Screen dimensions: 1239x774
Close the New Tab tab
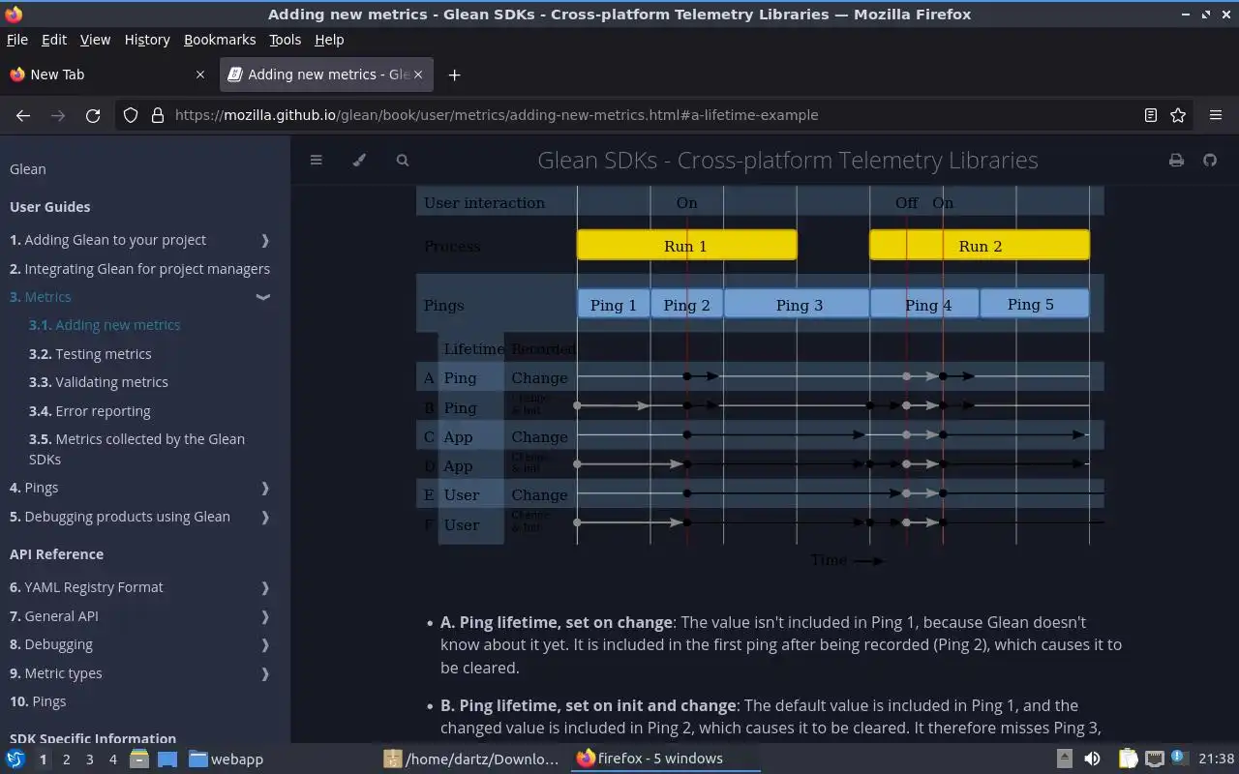pos(200,74)
